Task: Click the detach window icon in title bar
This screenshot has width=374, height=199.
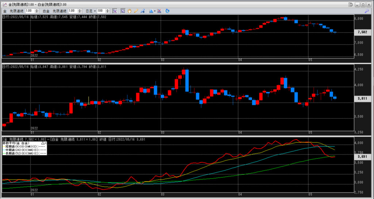Action: [351, 4]
